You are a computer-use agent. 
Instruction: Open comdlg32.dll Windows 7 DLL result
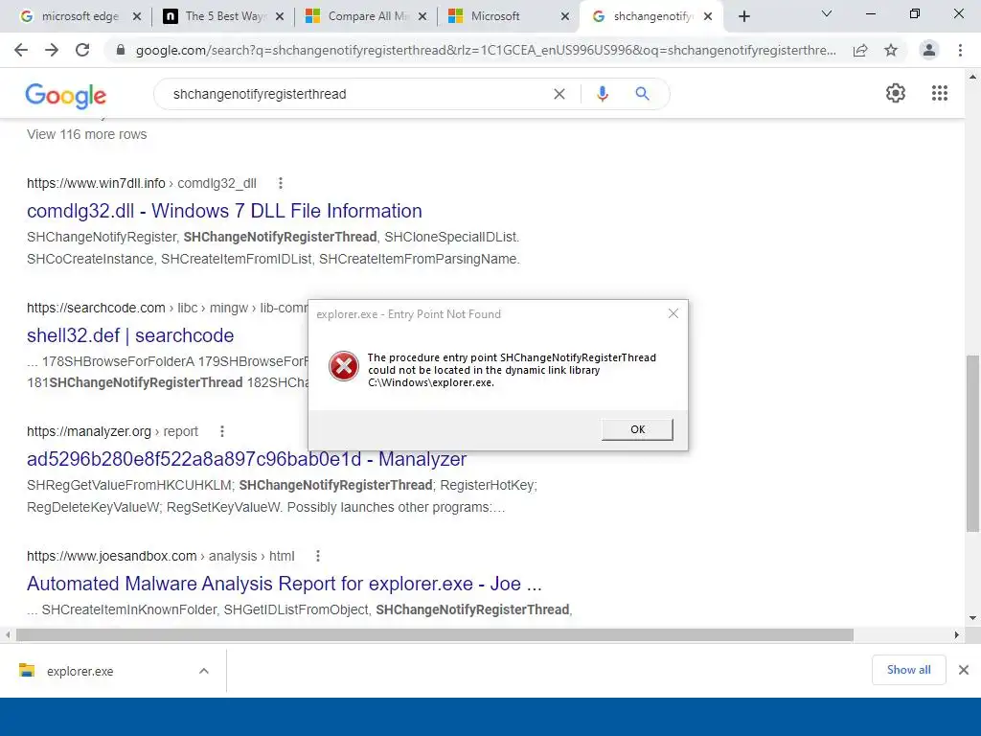[224, 211]
